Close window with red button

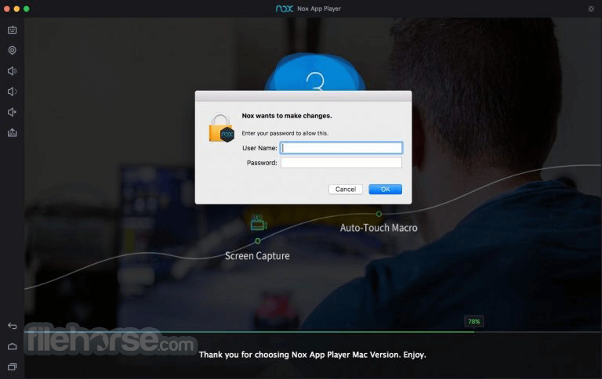pos(7,9)
